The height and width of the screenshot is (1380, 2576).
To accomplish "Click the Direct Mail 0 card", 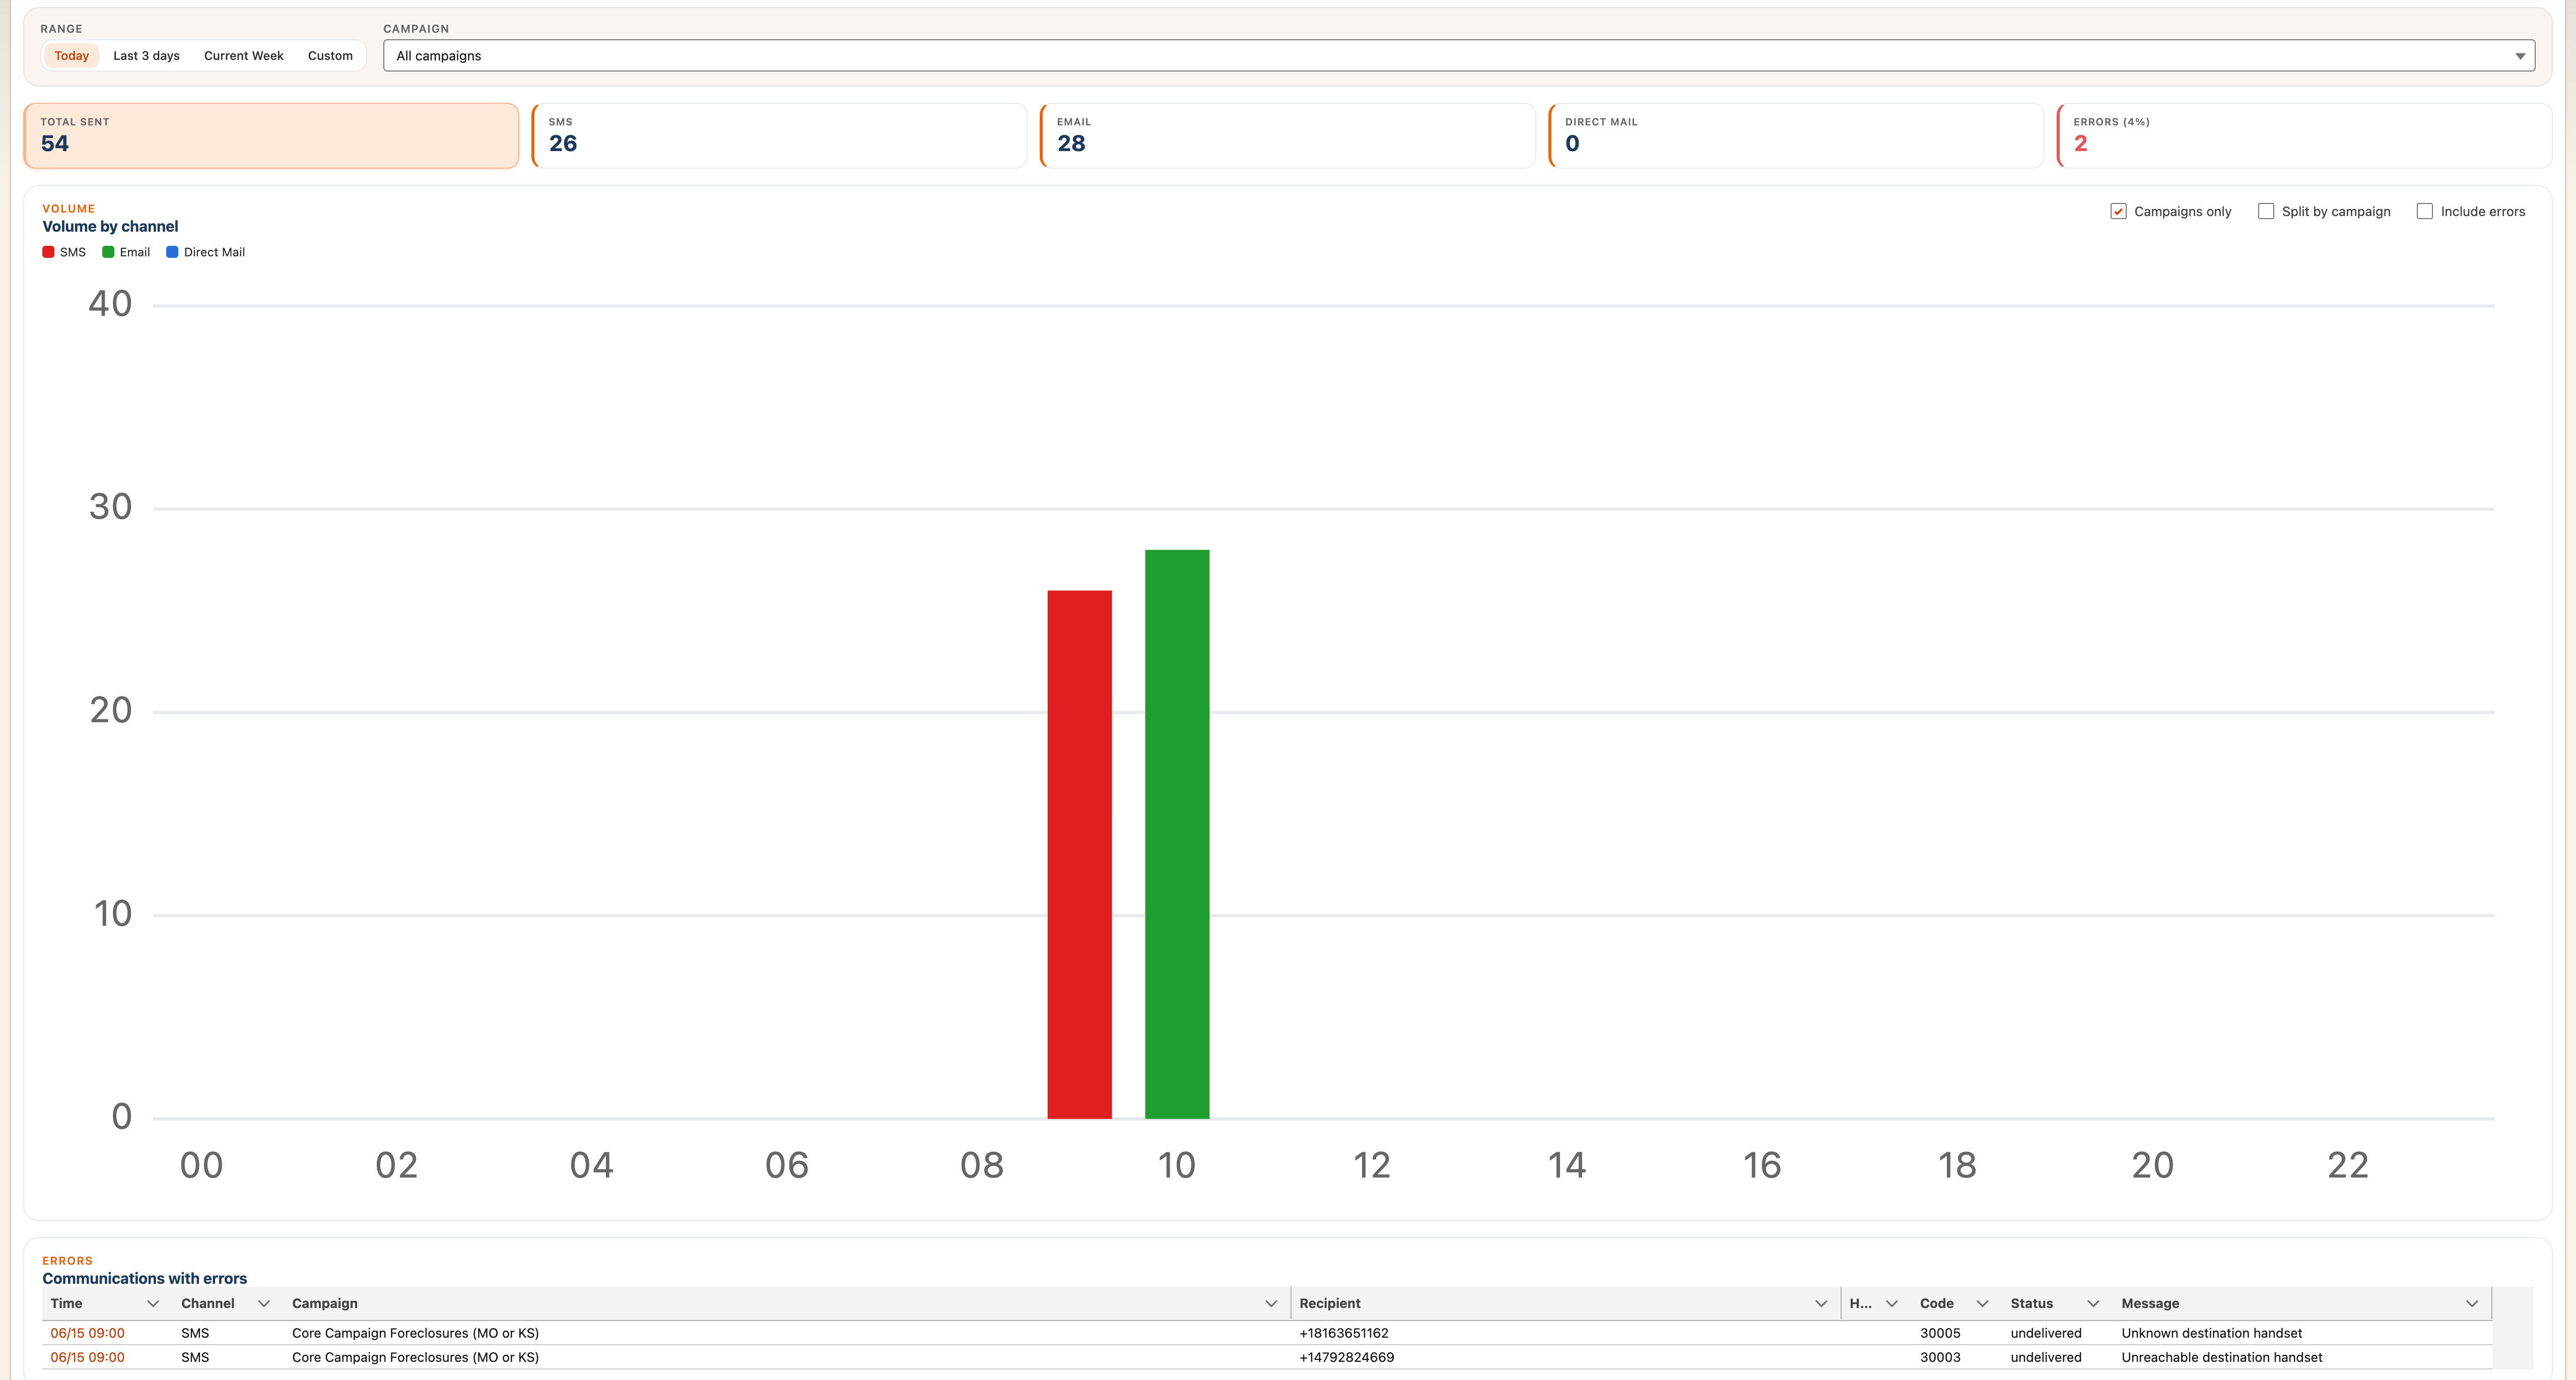I will (1796, 136).
